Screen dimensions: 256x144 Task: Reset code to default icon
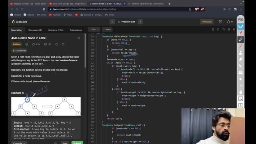(223, 29)
